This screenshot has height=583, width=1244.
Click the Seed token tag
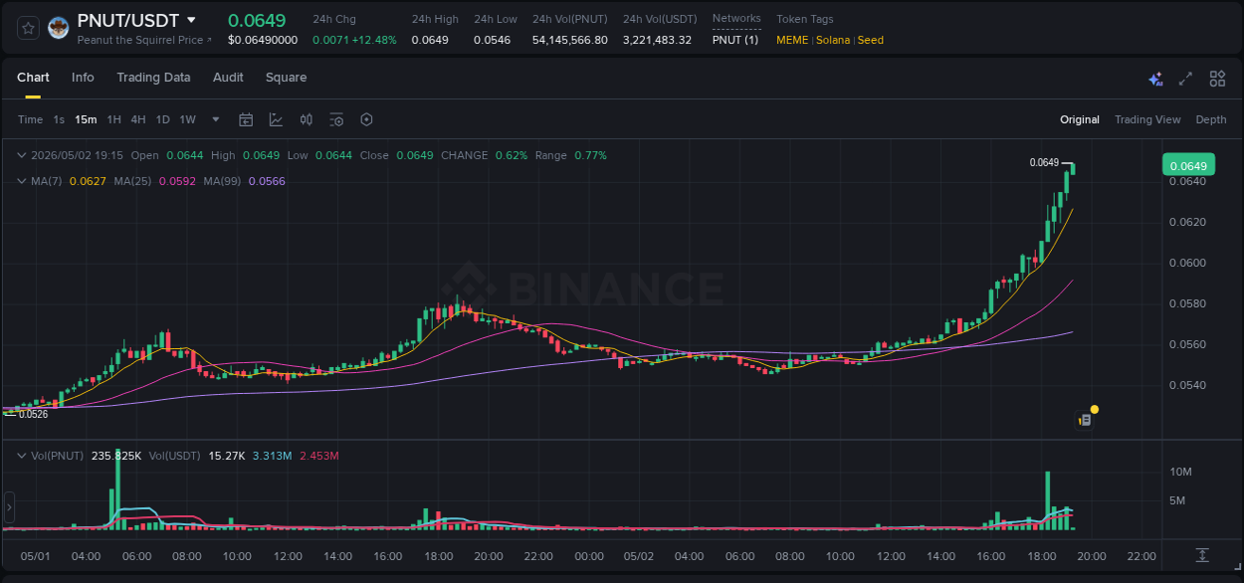coord(870,40)
